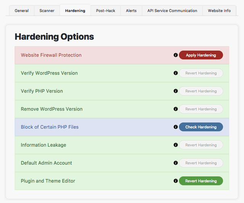Revert Hardening for Information Leakage
The width and height of the screenshot is (244, 203).
coord(201,145)
